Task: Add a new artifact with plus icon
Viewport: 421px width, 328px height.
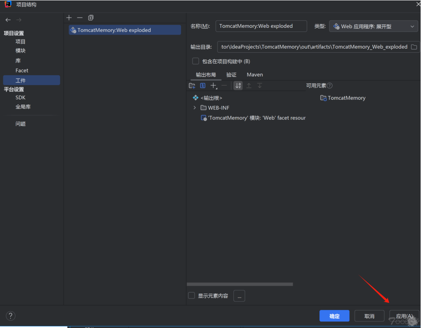Action: pos(69,18)
